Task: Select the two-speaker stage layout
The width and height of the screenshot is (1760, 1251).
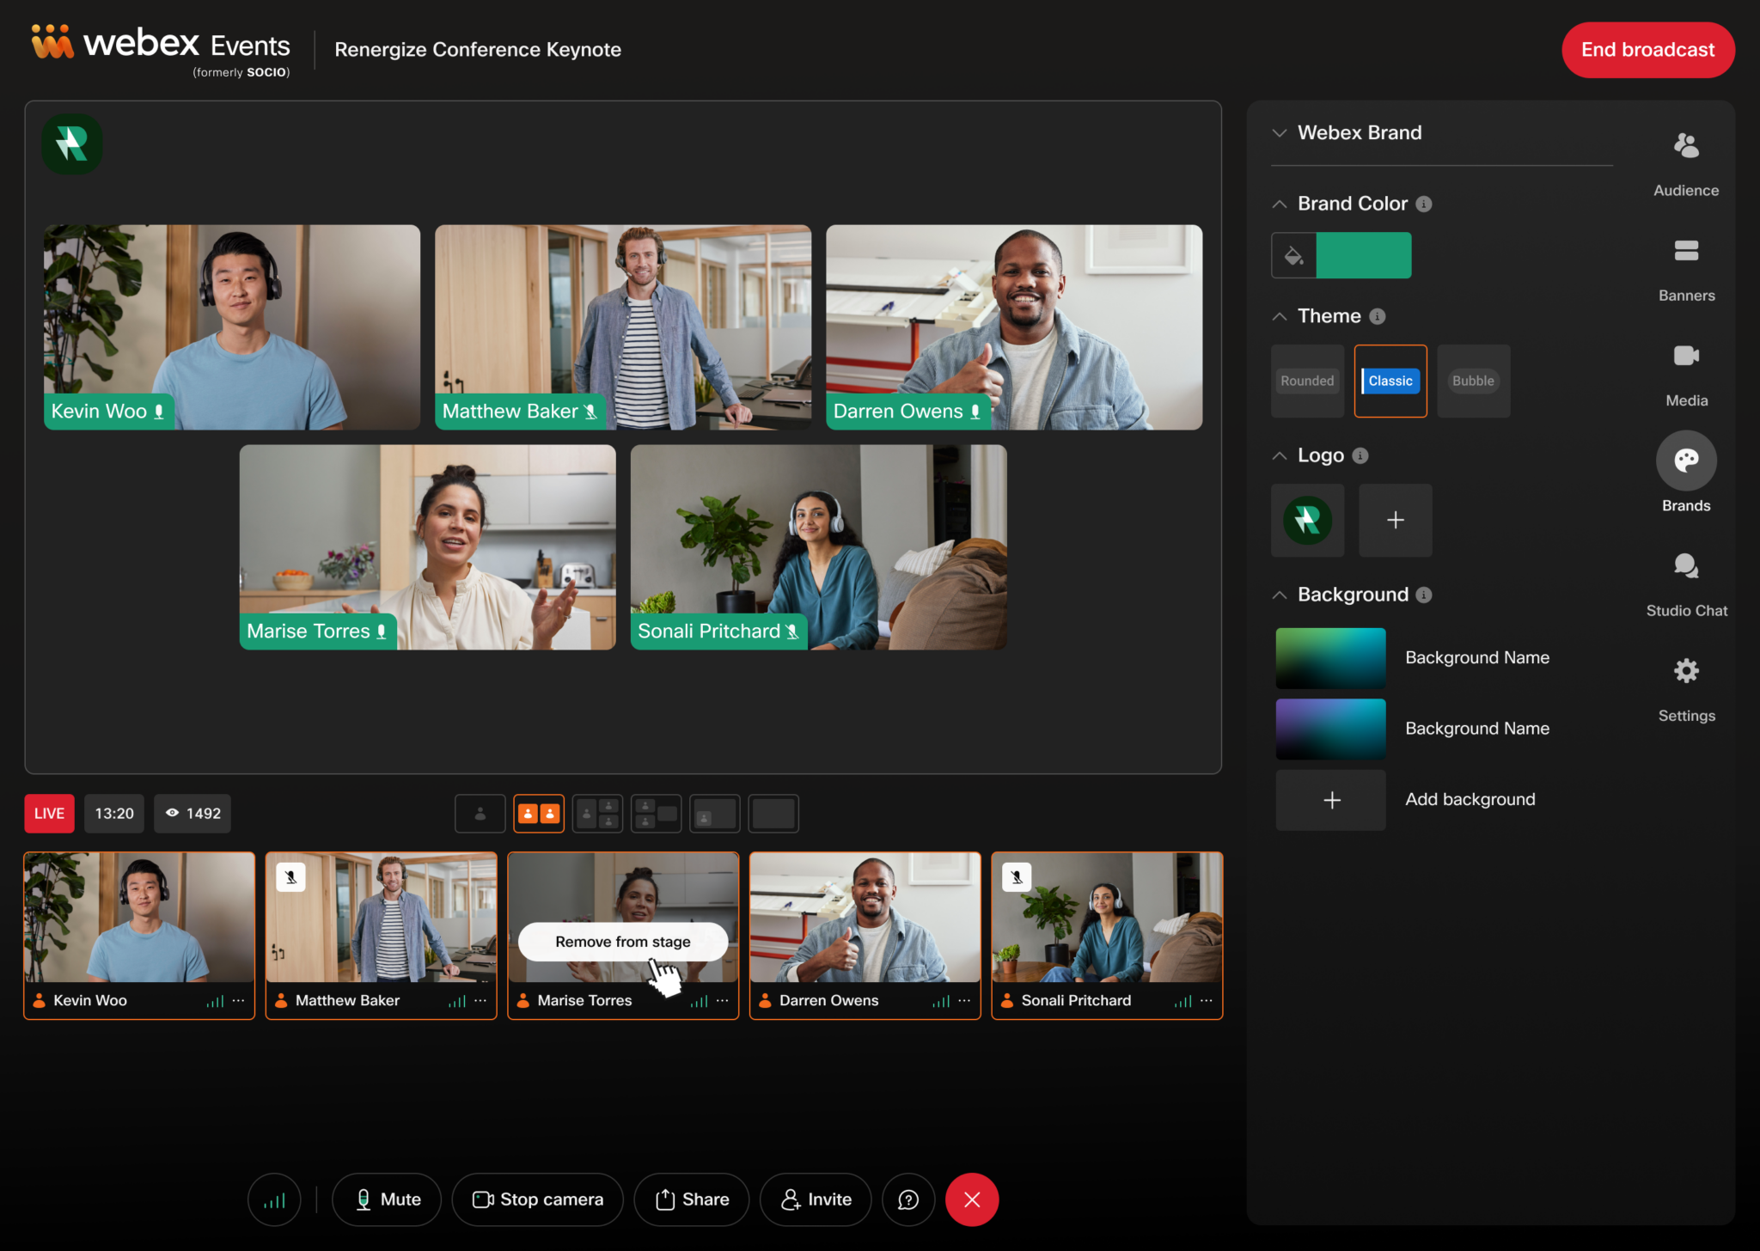Action: [x=538, y=813]
